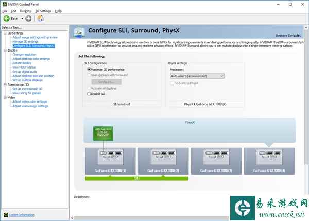Select the green Data General display icon
The height and width of the screenshot is (221, 309).
pyautogui.click(x=103, y=133)
